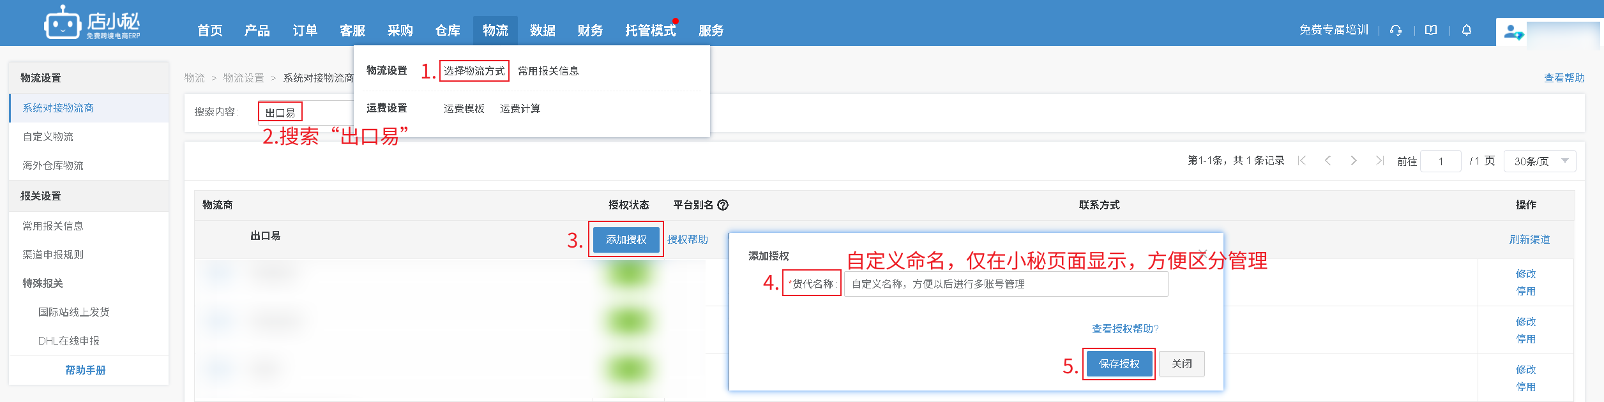The width and height of the screenshot is (1604, 402).
Task: Click the 平台别名 question mark help icon
Action: [723, 205]
